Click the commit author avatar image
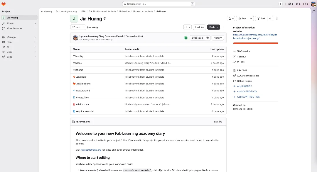This screenshot has width=317, height=172. pyautogui.click(x=76, y=38)
